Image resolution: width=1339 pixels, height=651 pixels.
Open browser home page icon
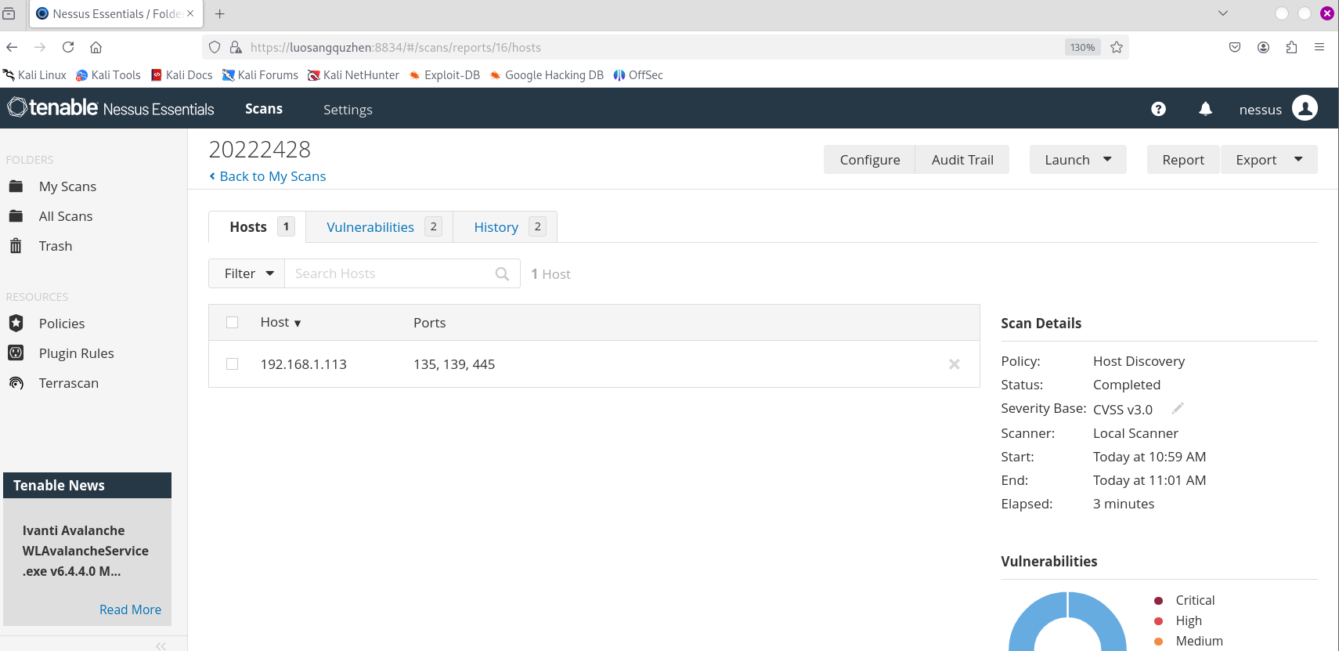(96, 47)
